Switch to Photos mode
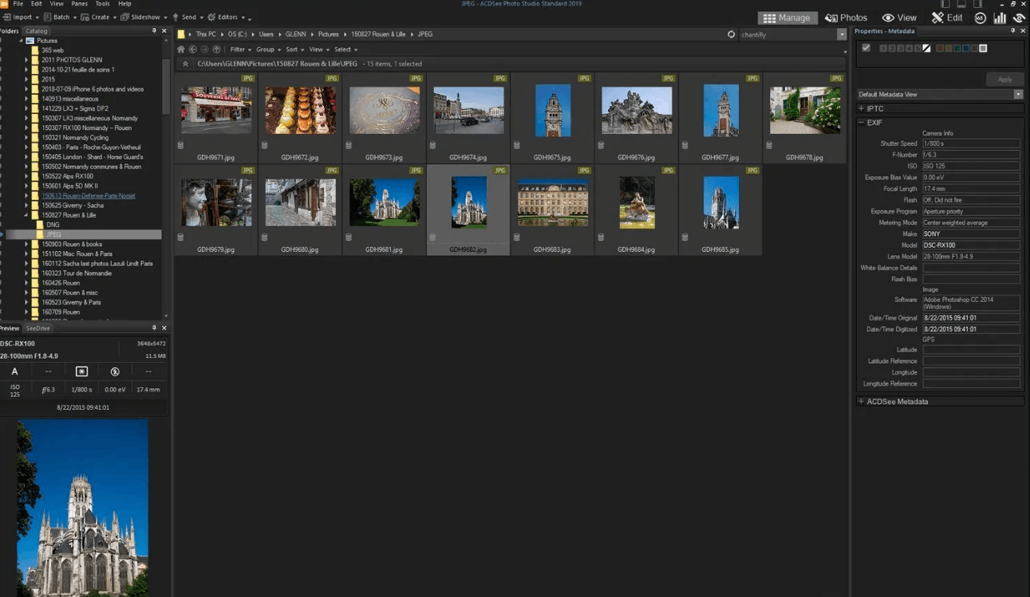This screenshot has width=1030, height=597. point(846,18)
